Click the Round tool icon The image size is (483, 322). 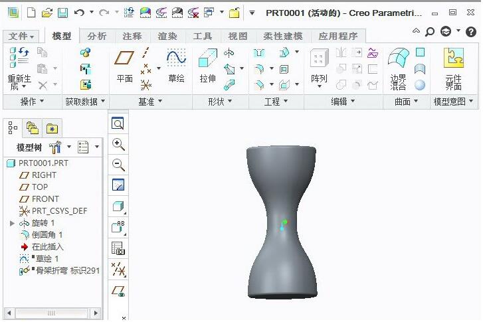[259, 69]
